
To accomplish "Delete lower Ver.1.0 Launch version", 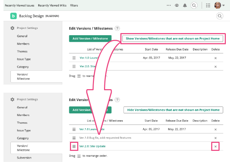I will 215,129.
